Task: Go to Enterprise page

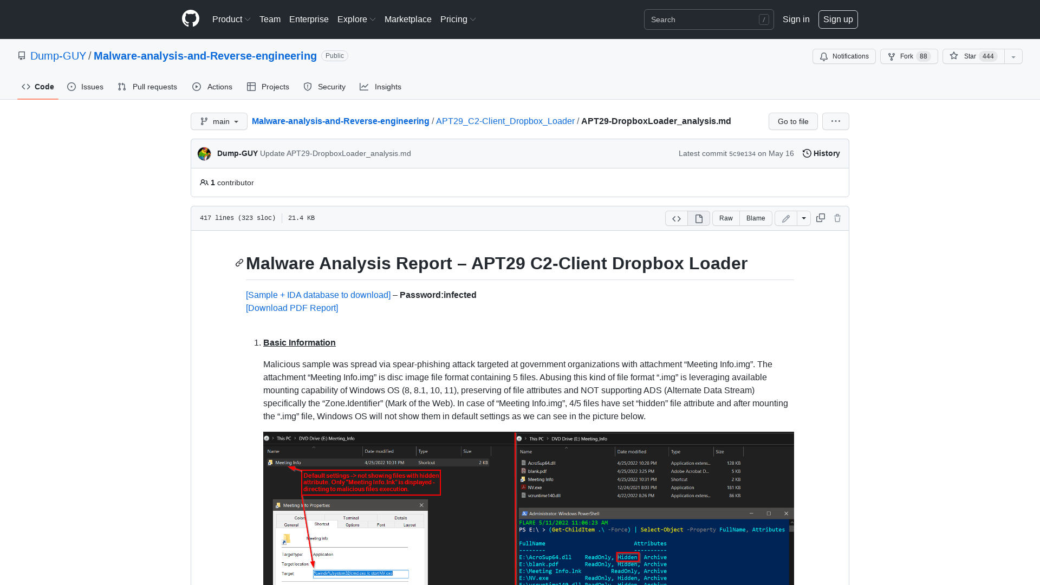Action: [309, 19]
